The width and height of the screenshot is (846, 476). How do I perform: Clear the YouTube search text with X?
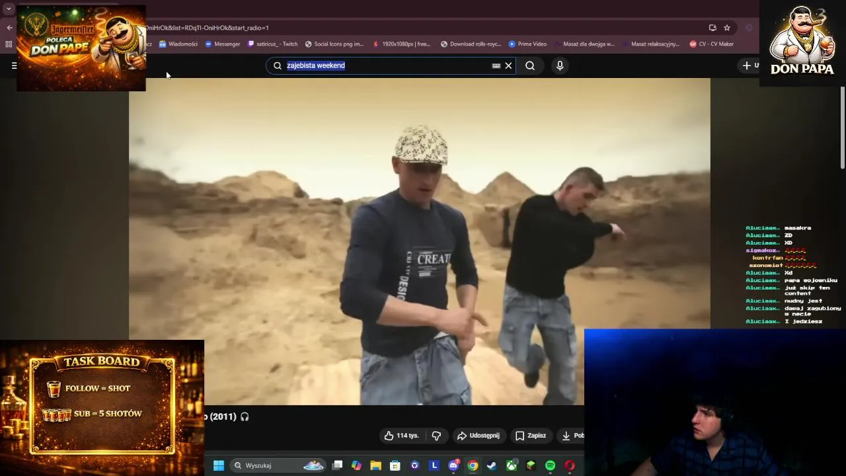(508, 65)
